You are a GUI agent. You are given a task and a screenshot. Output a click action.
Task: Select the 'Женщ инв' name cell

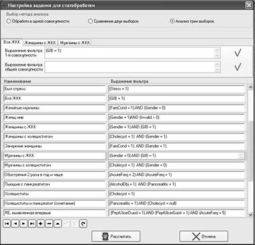(54, 117)
